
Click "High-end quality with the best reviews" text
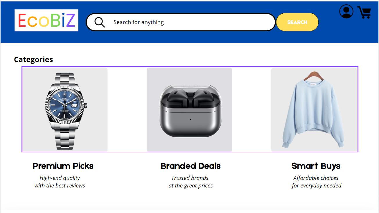pyautogui.click(x=60, y=182)
